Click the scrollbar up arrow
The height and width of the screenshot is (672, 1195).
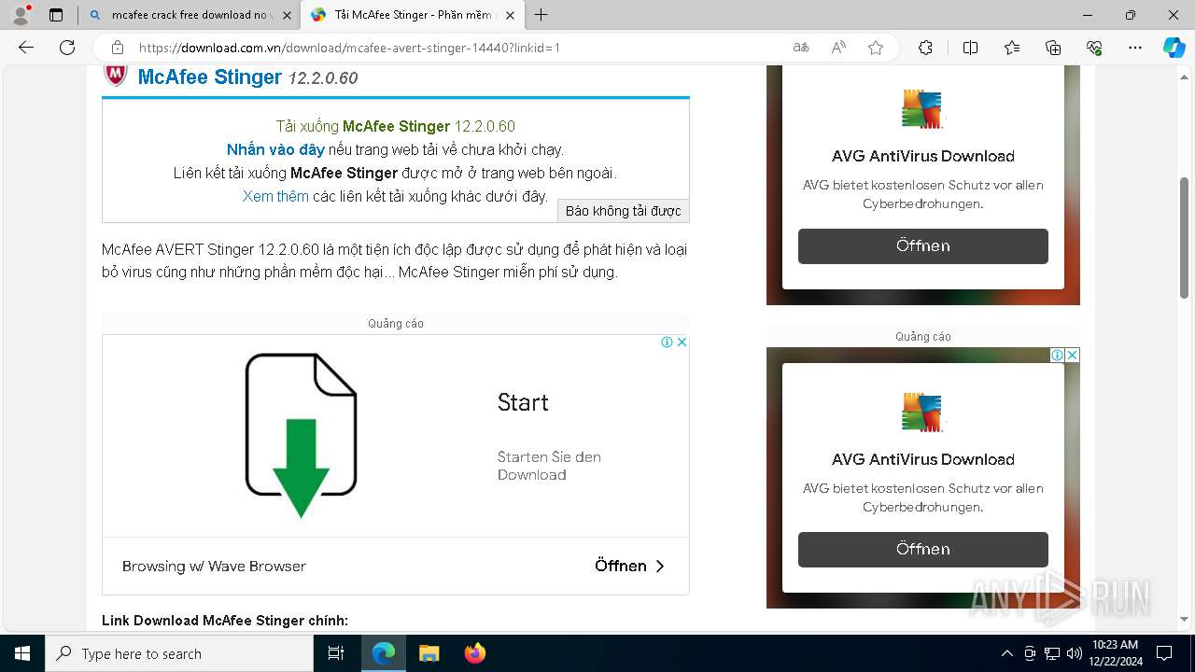click(1185, 76)
